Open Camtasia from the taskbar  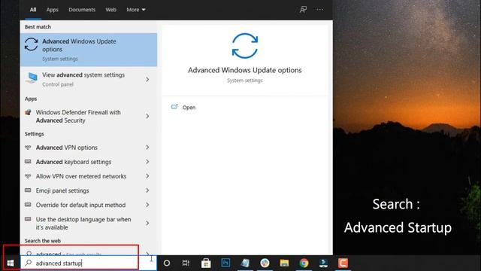343,263
